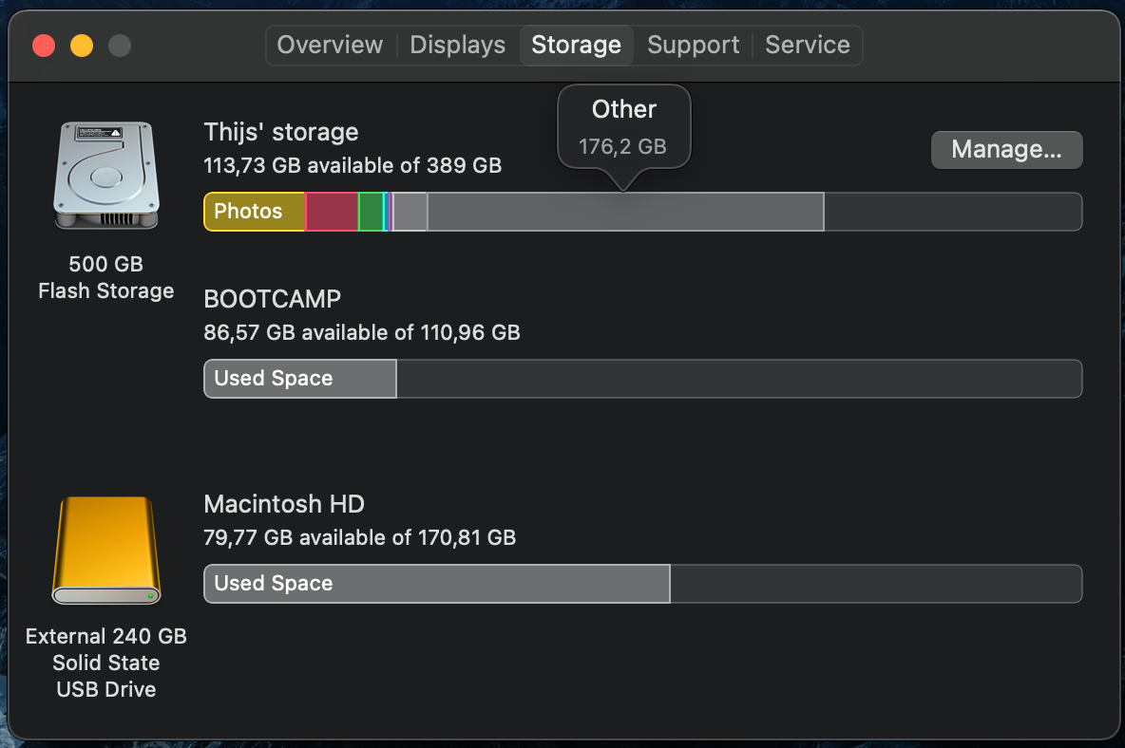The width and height of the screenshot is (1125, 748).
Task: Click the internal flash storage drive icon
Action: pyautogui.click(x=105, y=176)
